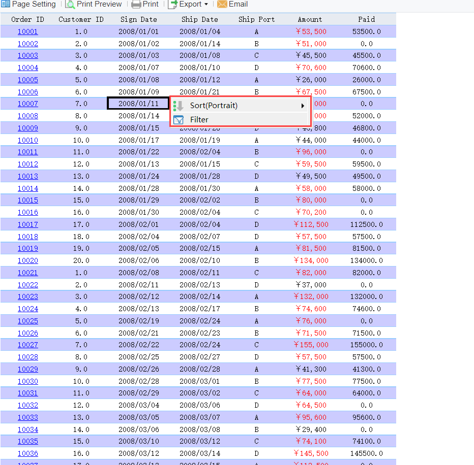
Task: Select paid value 53500.0 cell
Action: [x=366, y=31]
